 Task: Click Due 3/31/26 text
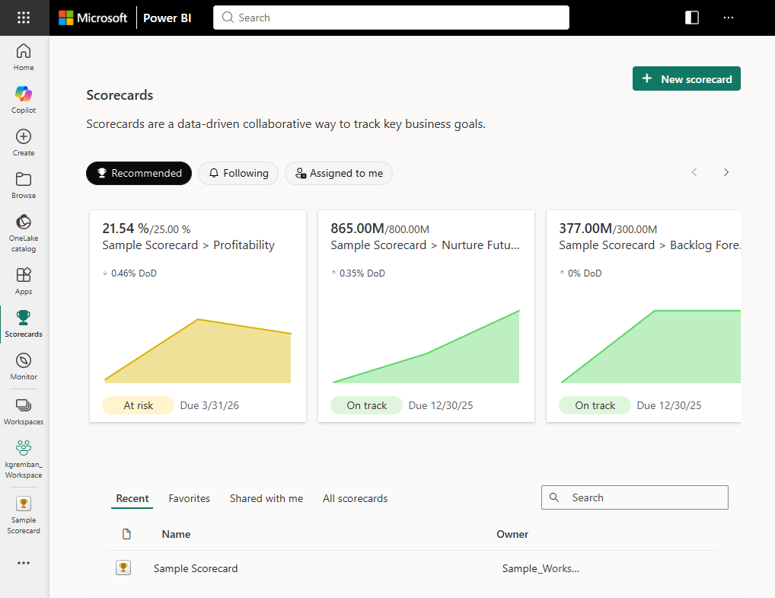(x=209, y=405)
